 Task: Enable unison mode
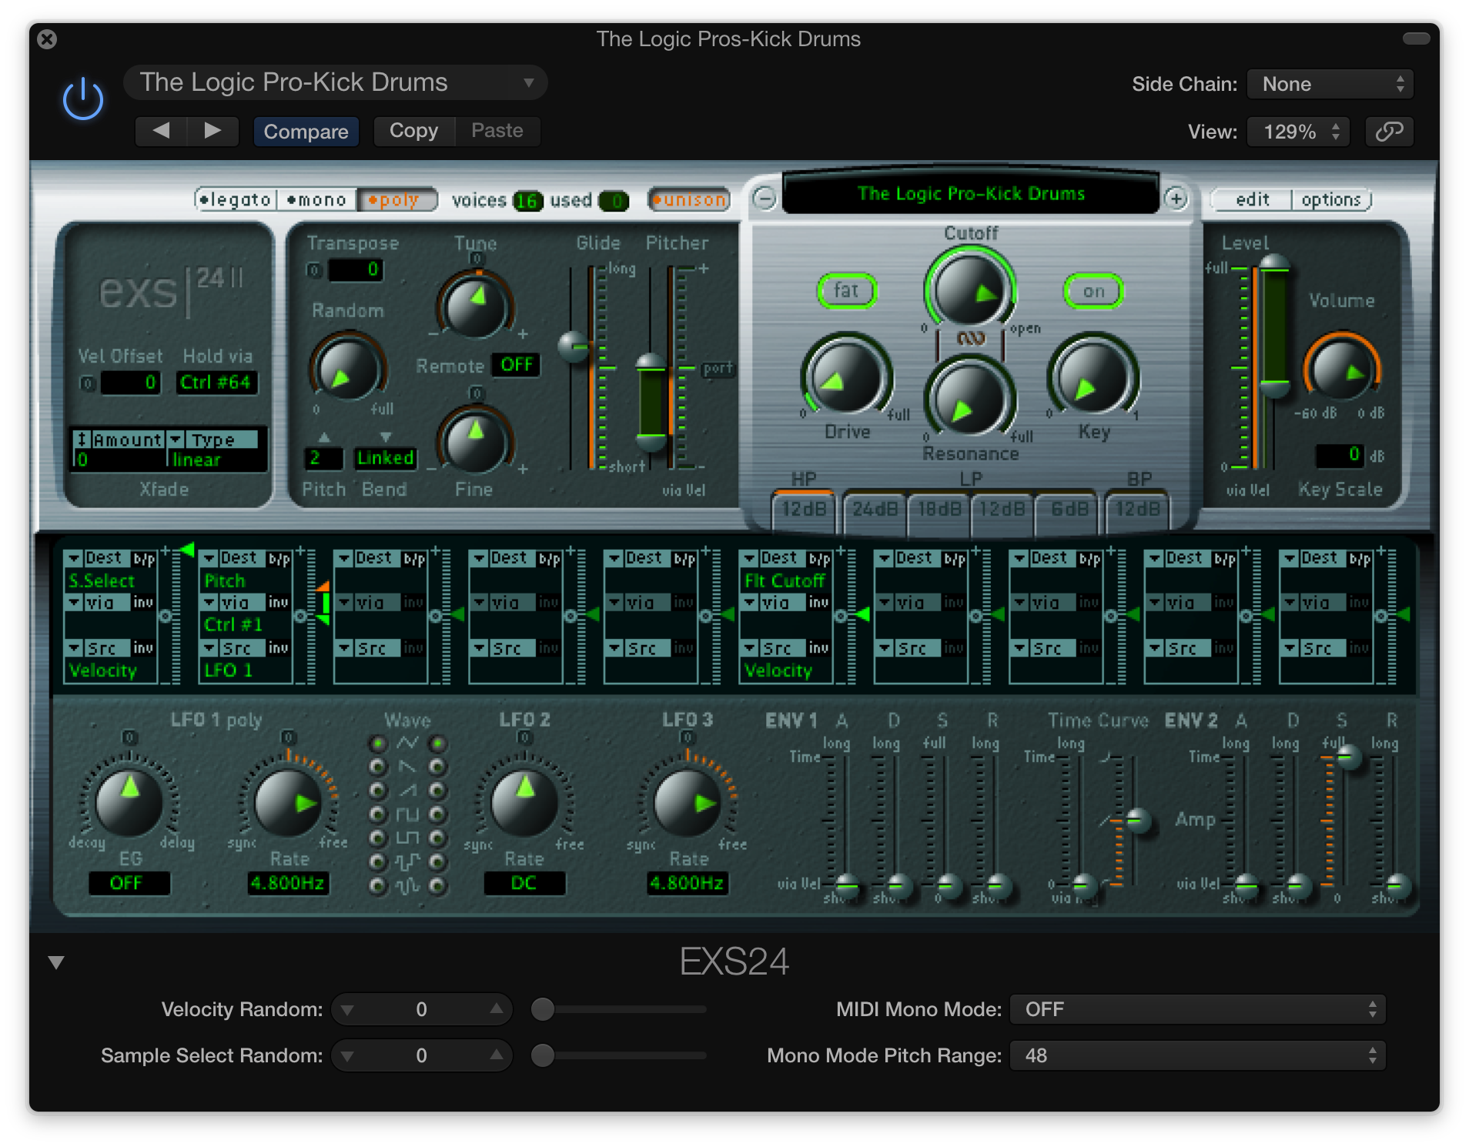coord(688,200)
